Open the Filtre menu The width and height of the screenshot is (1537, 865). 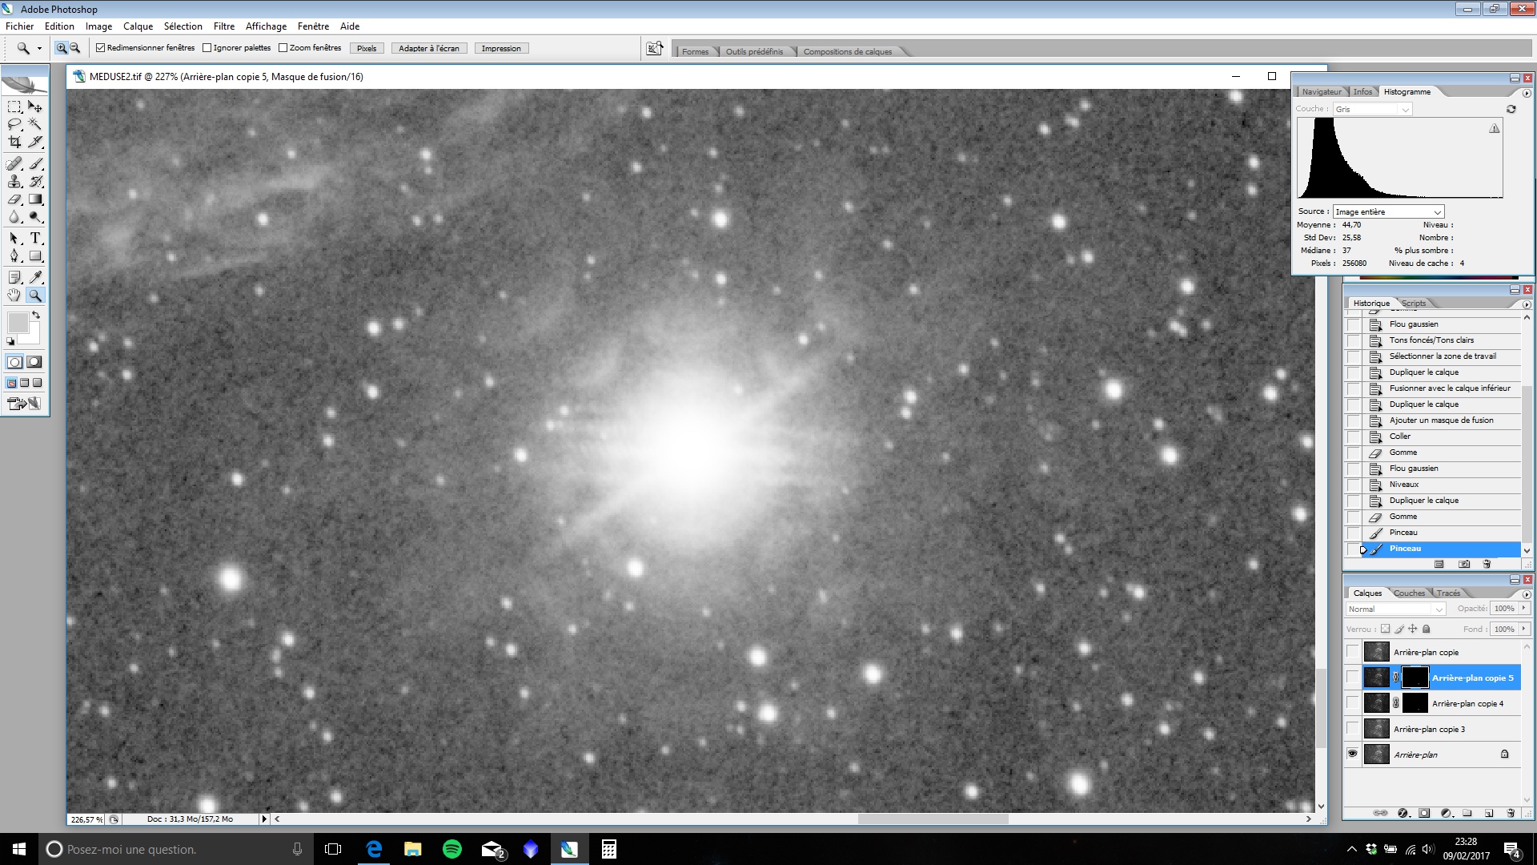tap(223, 26)
